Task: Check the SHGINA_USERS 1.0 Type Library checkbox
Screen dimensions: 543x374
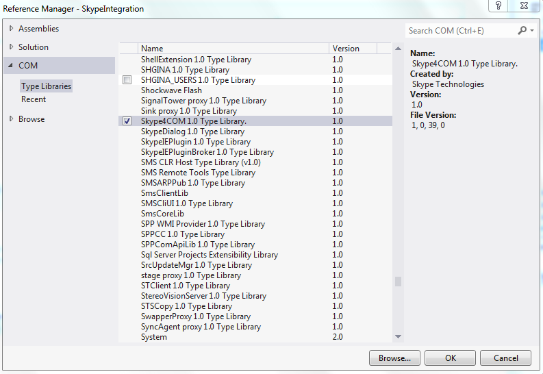Action: [127, 80]
